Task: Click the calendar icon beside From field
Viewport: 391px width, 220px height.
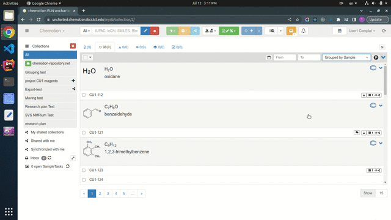Action: point(269,57)
